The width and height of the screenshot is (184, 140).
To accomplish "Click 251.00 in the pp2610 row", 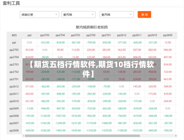I will [29, 101].
